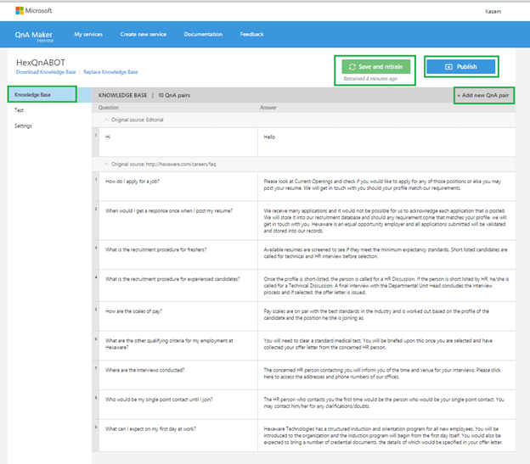Select 'other qualifying criteria' question
Viewport: 530px width, 464px height.
tap(178, 345)
